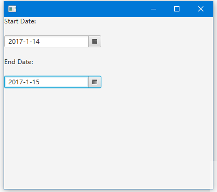Focus the Start Date text field
Image resolution: width=217 pixels, height=192 pixels.
coord(46,42)
